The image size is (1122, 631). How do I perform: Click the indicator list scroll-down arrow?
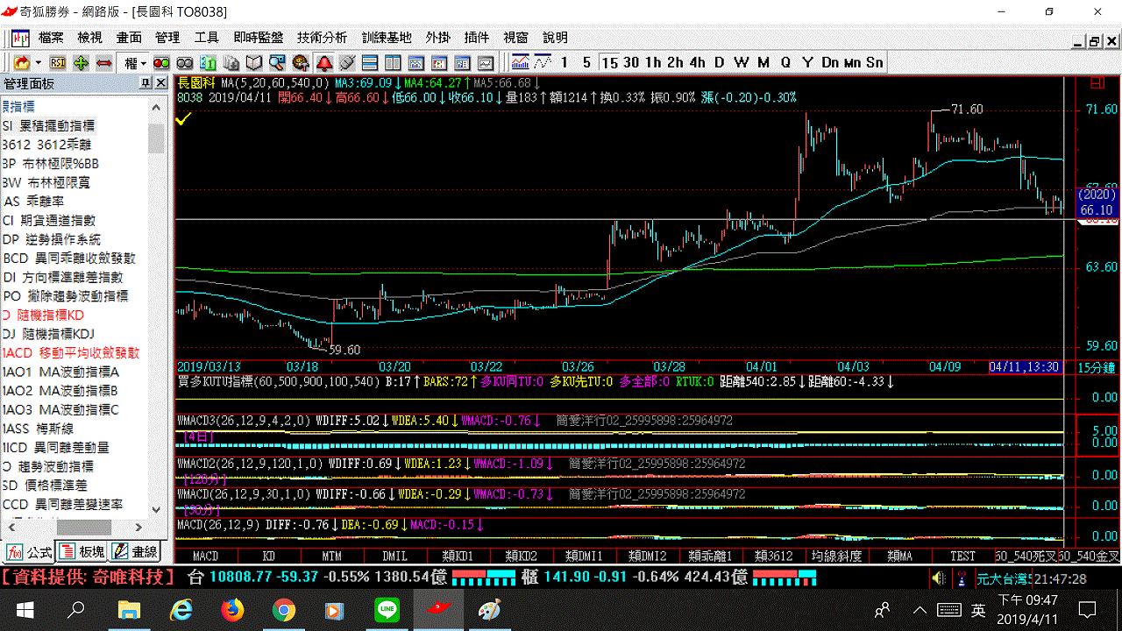156,509
